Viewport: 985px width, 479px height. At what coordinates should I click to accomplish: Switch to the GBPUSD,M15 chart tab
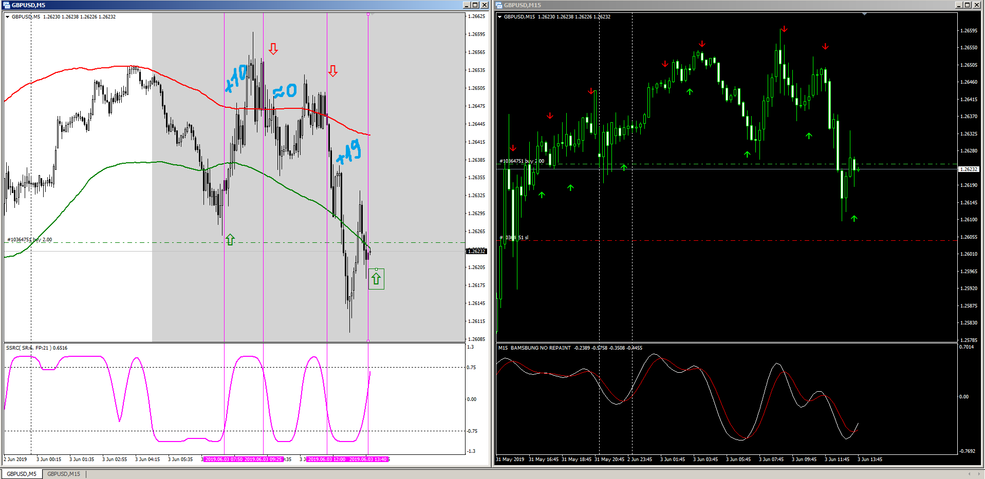64,474
